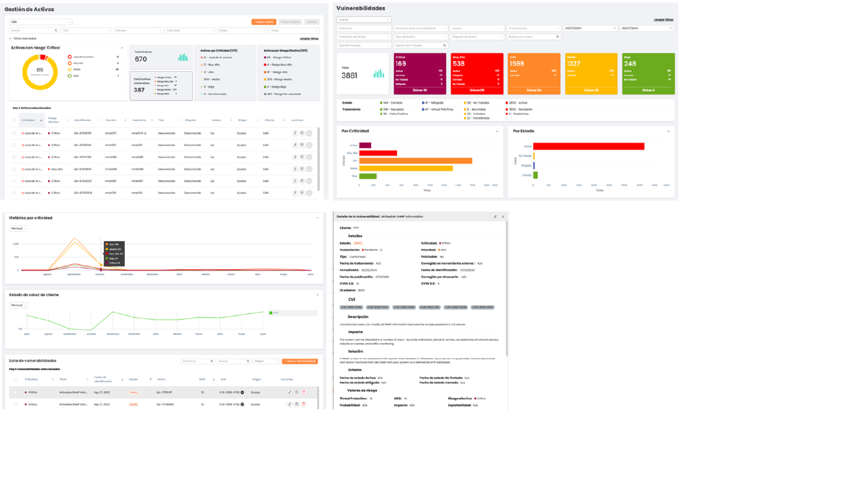Click the shield icon in the Muy alto asset row
The width and height of the screenshot is (853, 479).
click(302, 169)
